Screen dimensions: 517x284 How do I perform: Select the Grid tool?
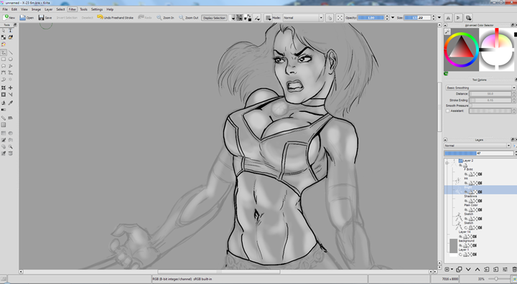4,125
